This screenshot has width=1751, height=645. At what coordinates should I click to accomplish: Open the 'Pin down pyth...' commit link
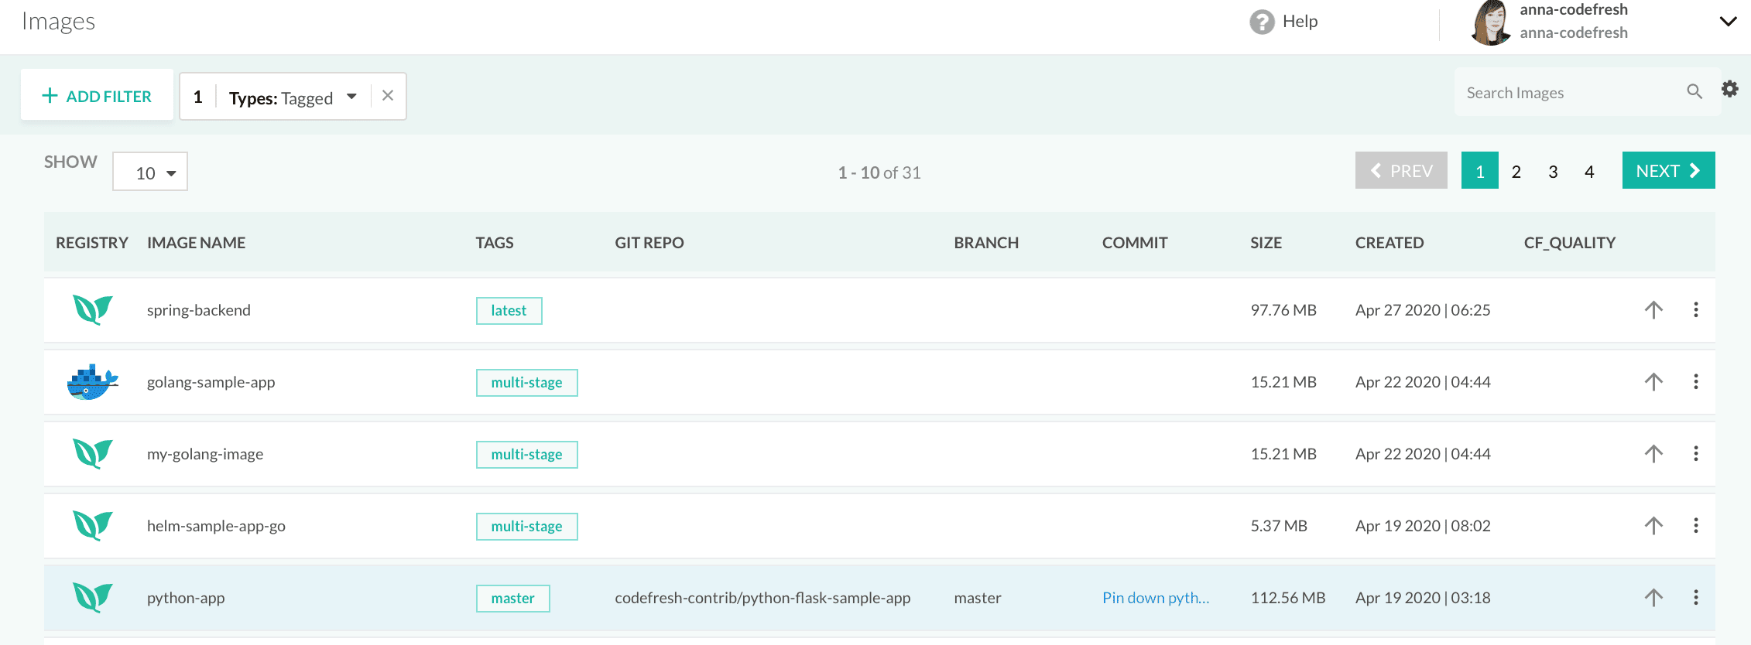pyautogui.click(x=1155, y=598)
